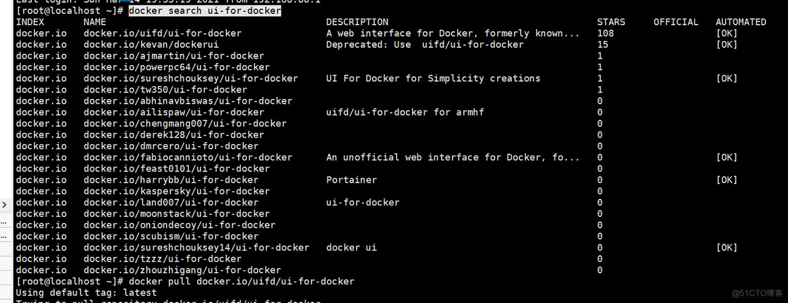Viewport: 788px width, 303px height.
Task: Click the [OK] in the uifd row
Action: [727, 33]
